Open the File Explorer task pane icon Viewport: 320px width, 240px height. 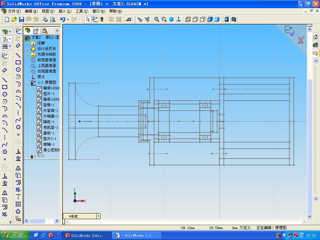[315, 53]
